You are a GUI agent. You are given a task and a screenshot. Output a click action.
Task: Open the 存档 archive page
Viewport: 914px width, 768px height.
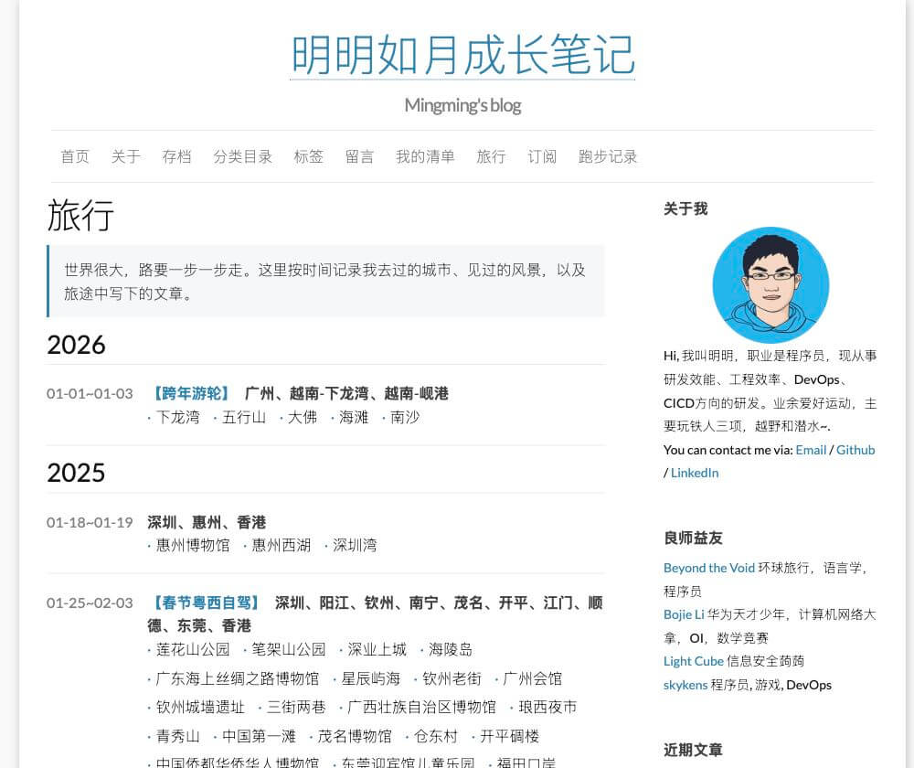point(176,156)
